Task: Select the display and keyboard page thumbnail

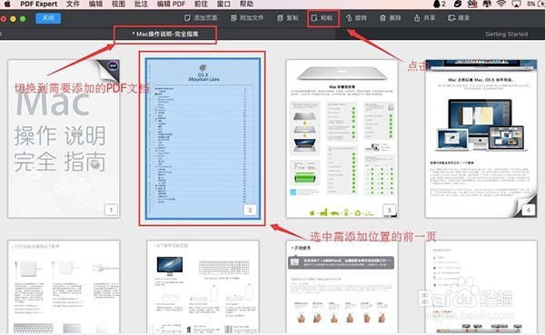Action: pos(203,287)
